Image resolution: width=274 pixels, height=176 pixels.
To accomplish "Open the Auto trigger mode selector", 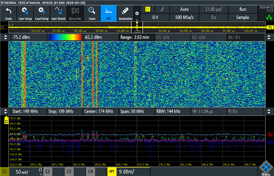I will point(184,9).
